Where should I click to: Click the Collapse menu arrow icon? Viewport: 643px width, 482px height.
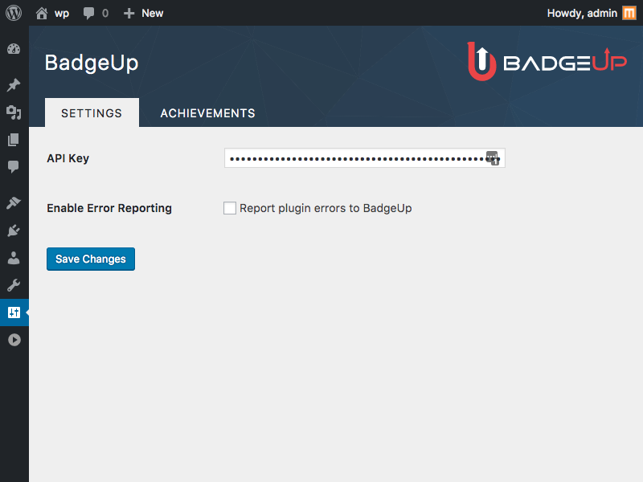point(14,340)
